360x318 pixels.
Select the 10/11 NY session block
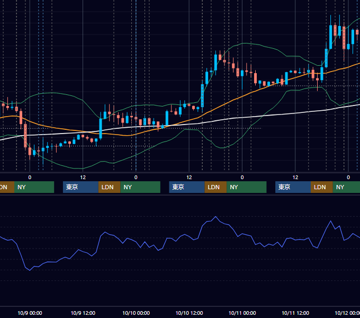pos(346,187)
